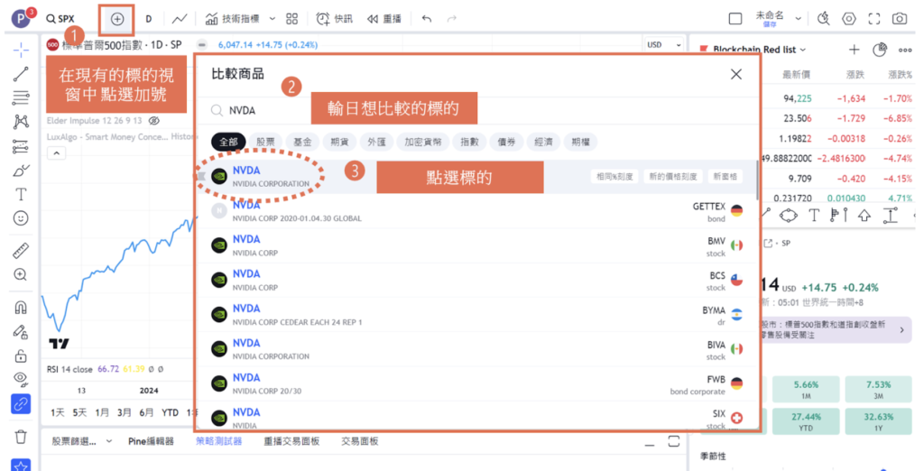Click the remove objects trash icon
The width and height of the screenshot is (924, 471).
(21, 437)
